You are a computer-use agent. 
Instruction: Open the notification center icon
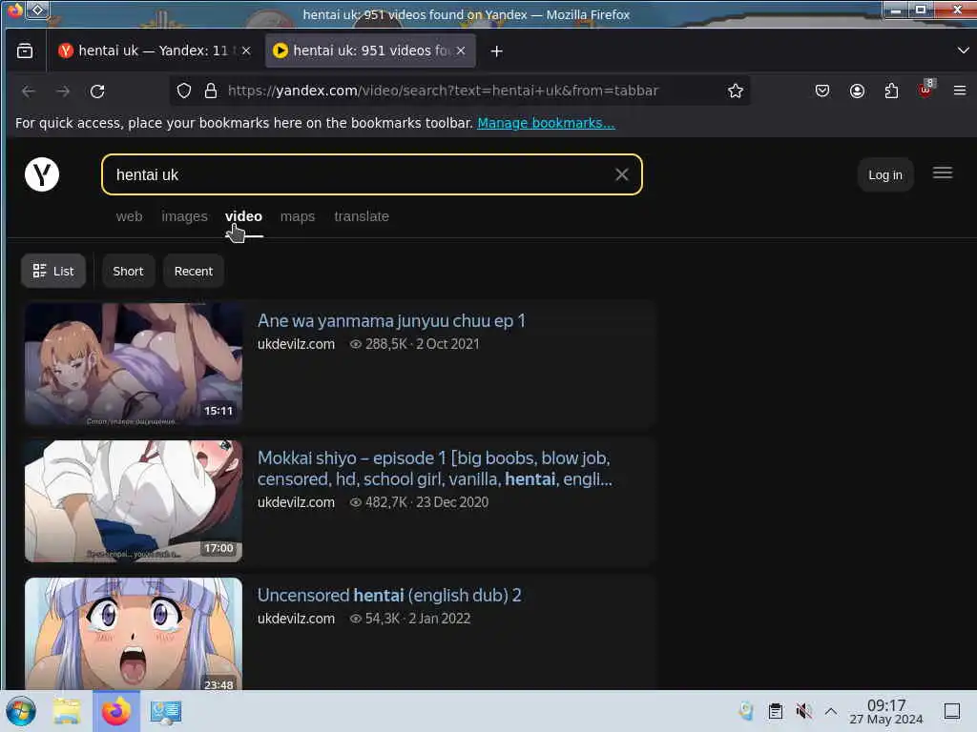(x=952, y=711)
